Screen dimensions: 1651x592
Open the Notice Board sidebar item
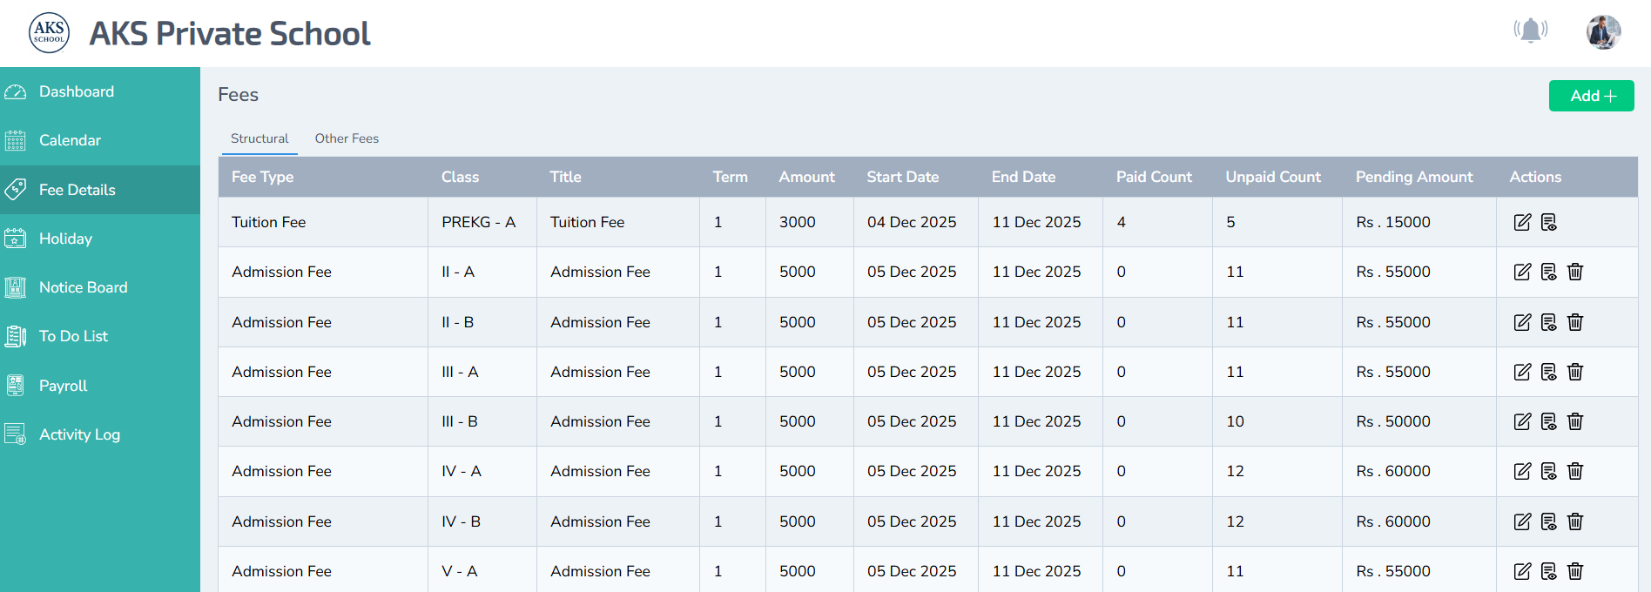(x=83, y=287)
